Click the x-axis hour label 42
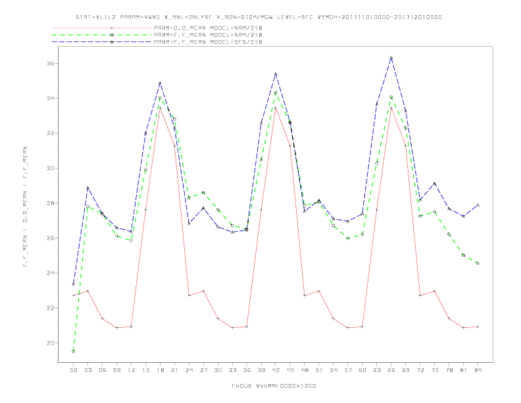The height and width of the screenshot is (403, 521). click(x=276, y=370)
